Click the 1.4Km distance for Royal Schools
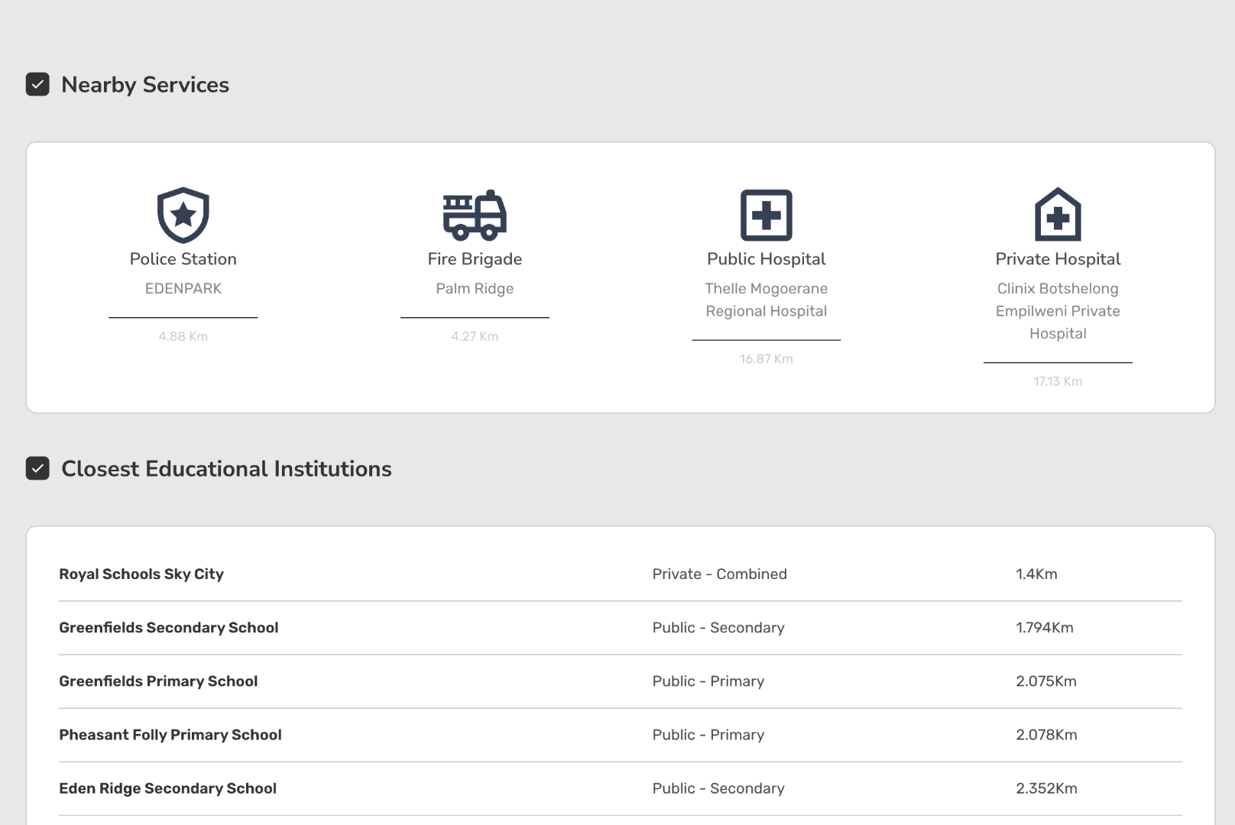This screenshot has height=825, width=1235. 1036,574
